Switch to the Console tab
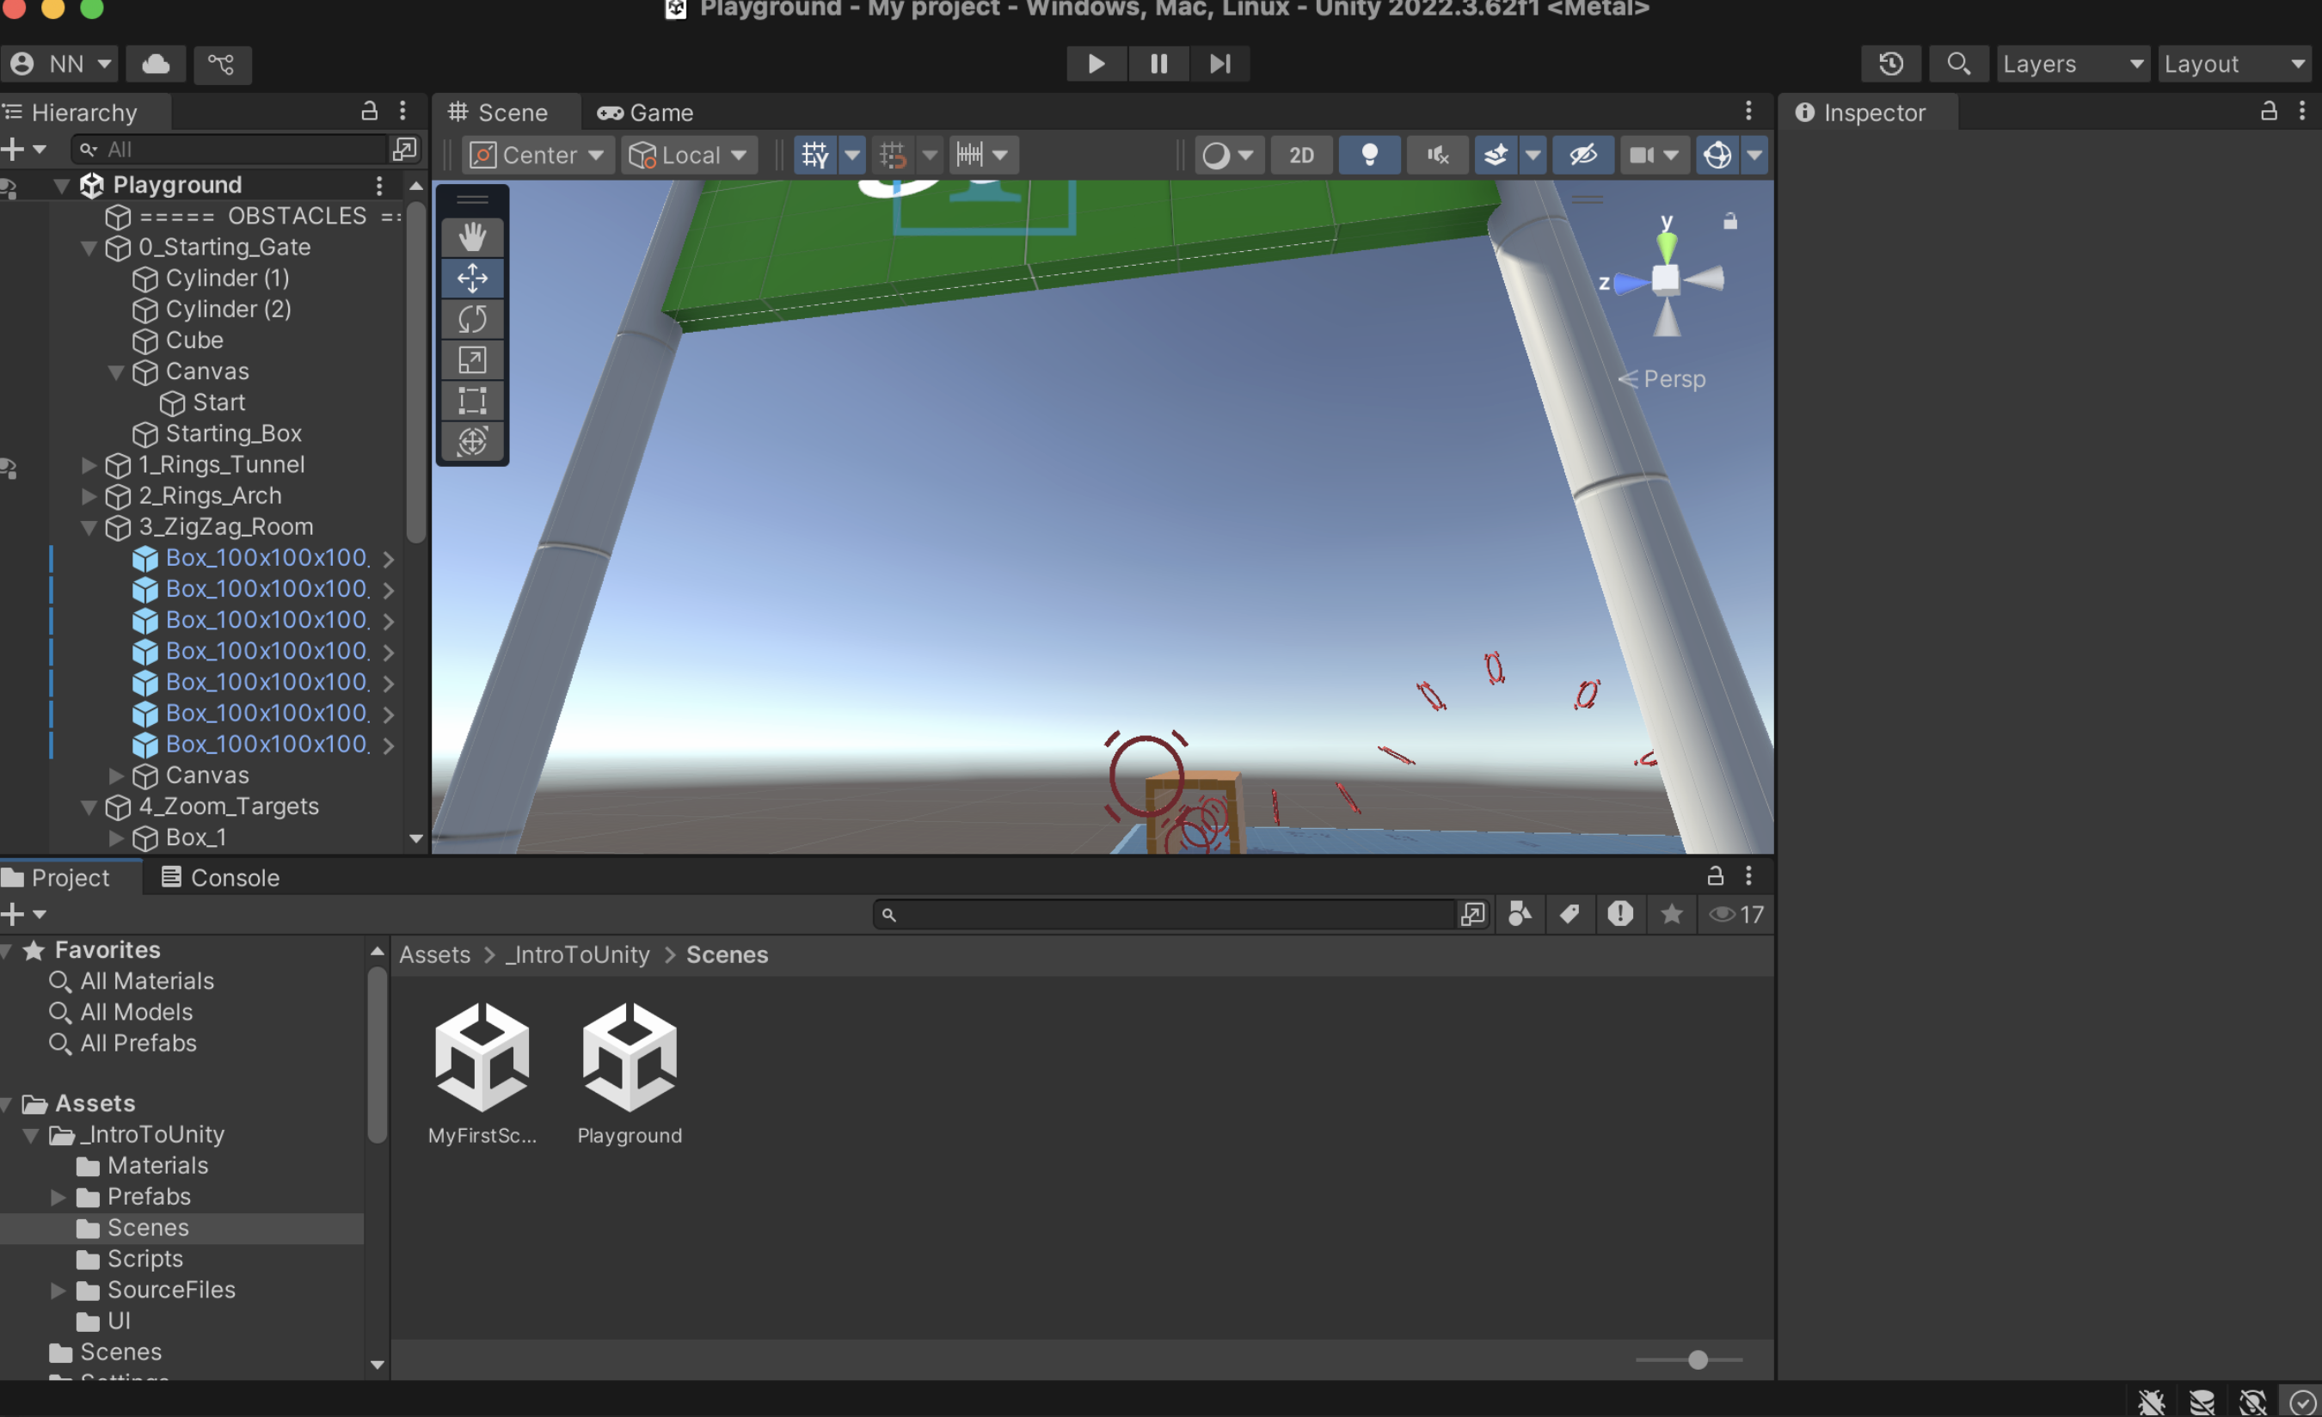The image size is (2322, 1417). click(x=220, y=877)
